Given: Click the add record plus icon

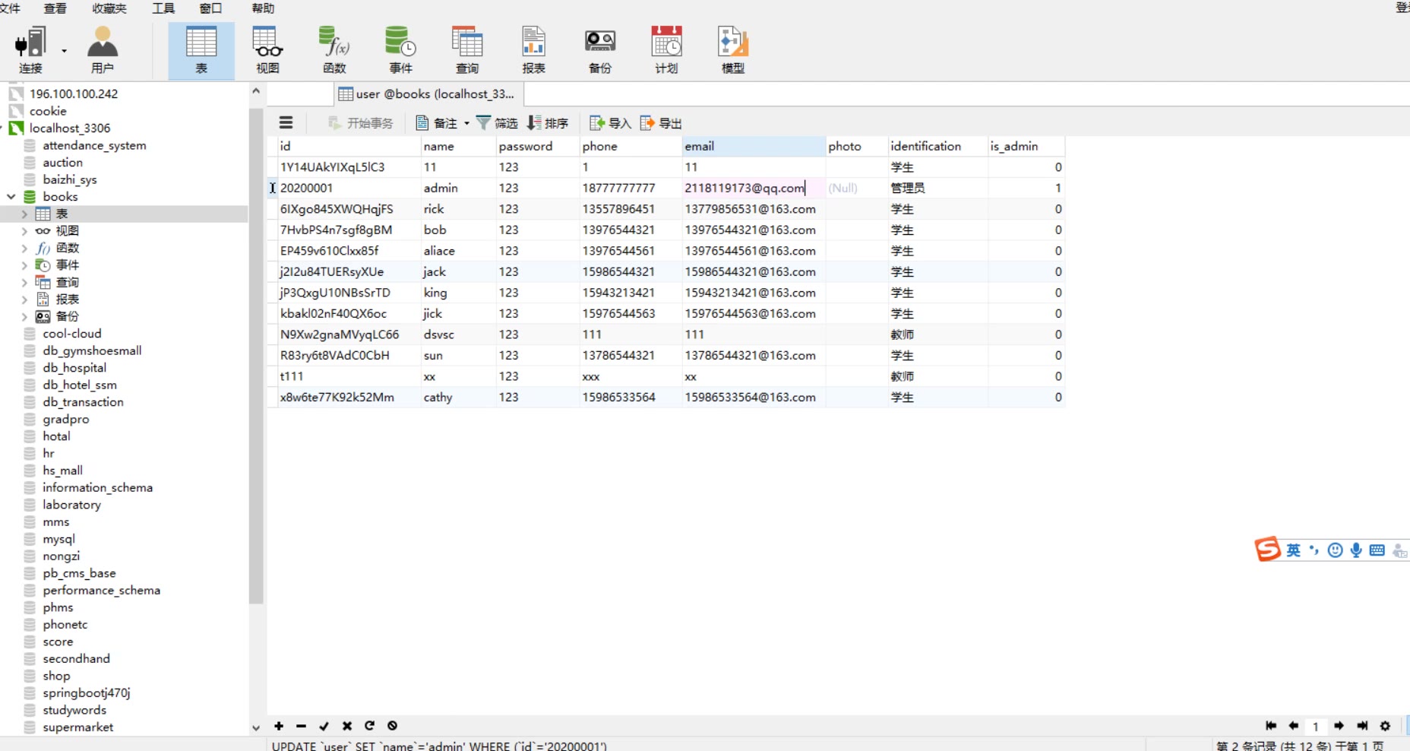Looking at the screenshot, I should point(279,726).
